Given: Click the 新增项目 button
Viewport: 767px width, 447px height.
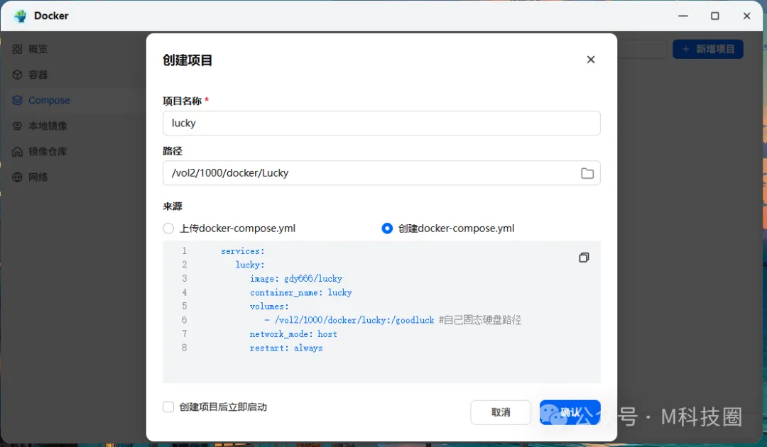Looking at the screenshot, I should (x=707, y=48).
